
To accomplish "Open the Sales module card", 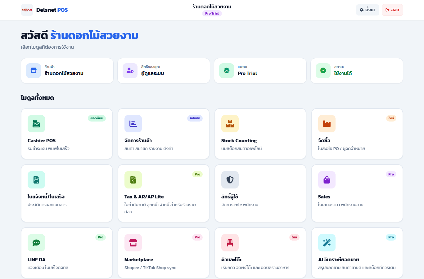I will coord(357,193).
